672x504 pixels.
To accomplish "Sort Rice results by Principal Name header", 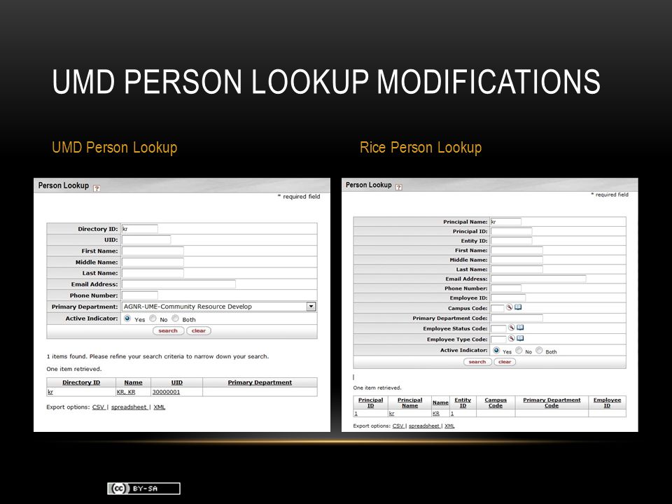I will (409, 402).
